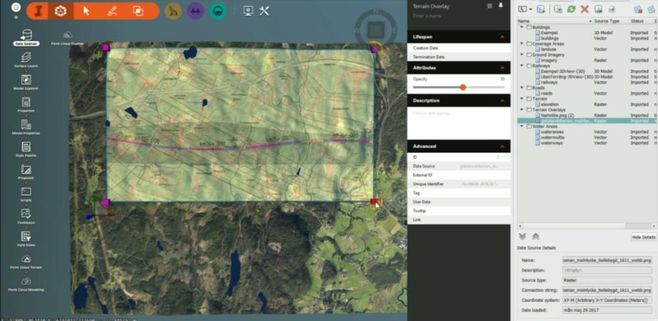The image size is (658, 321).
Task: Collapse the Lifespan section
Action: 502,37
